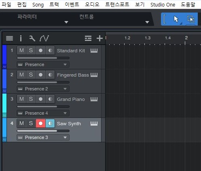Open the Presence 3 instrument dropdown
201x171 pixels.
43,137
